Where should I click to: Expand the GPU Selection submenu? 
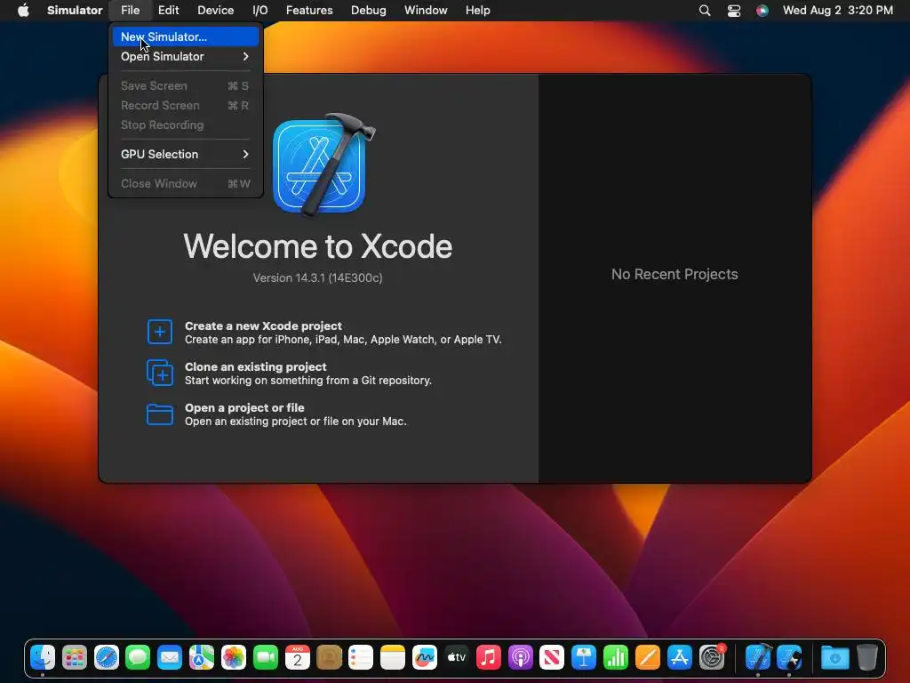(186, 154)
